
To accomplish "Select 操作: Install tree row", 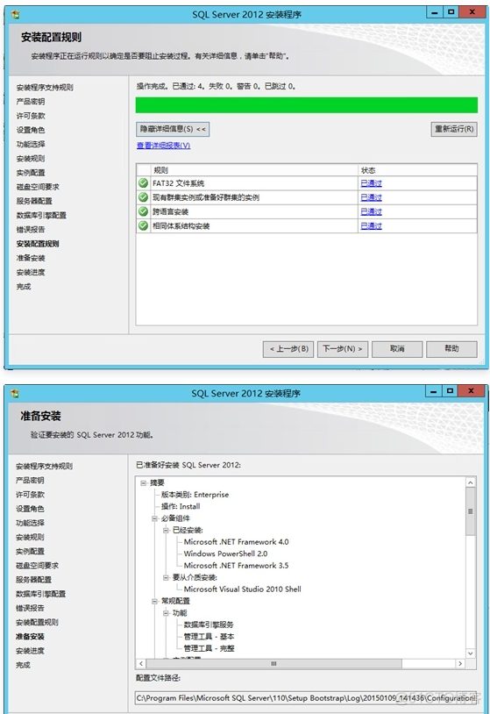I will 181,506.
